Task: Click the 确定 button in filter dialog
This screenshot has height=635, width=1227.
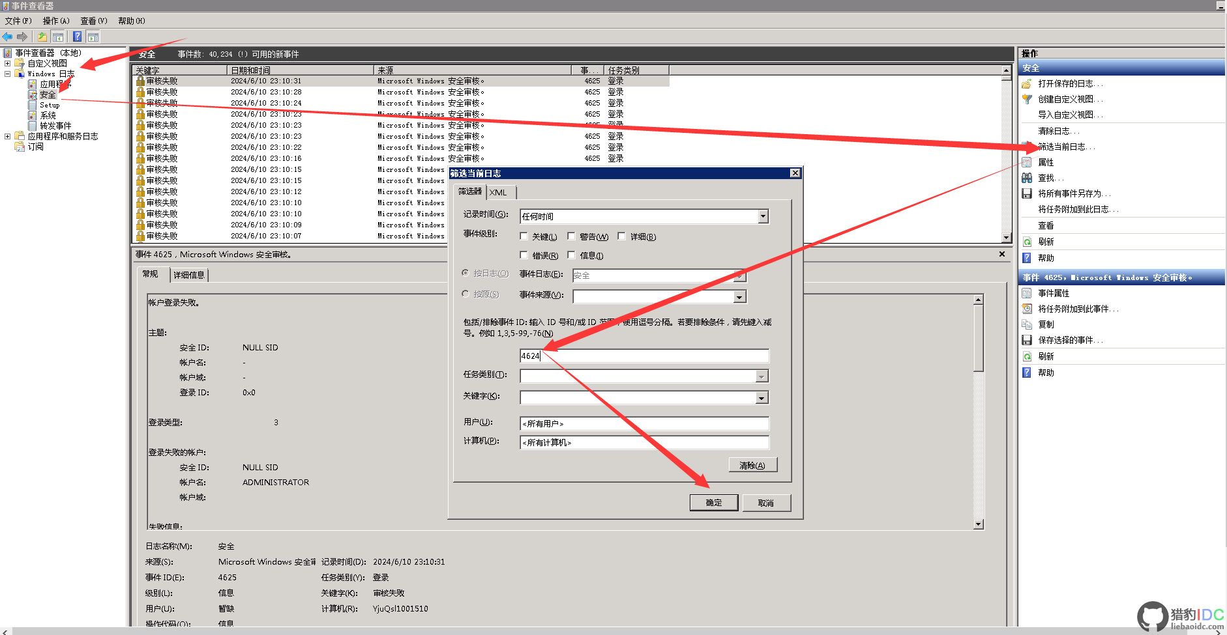Action: click(x=714, y=503)
